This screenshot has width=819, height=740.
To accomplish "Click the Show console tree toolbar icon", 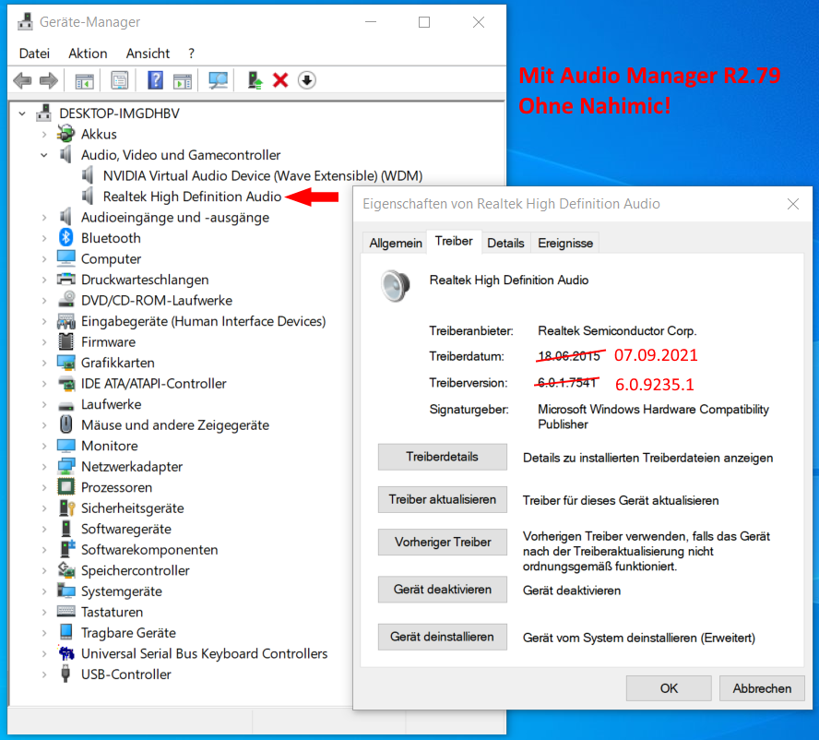I will pyautogui.click(x=84, y=80).
